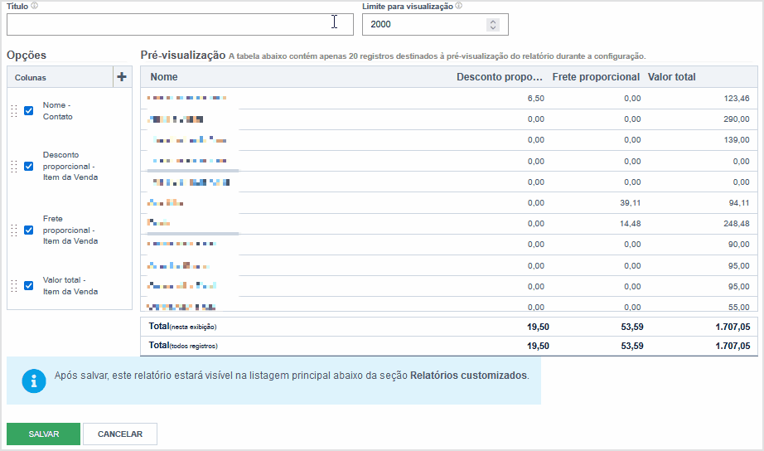Sort by the Nome column header

pos(164,77)
